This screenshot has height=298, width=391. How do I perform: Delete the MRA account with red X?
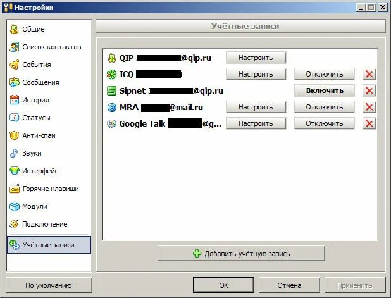pos(369,107)
